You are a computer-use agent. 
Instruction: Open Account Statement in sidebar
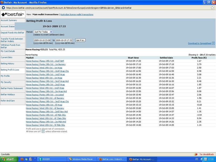coord(8,26)
